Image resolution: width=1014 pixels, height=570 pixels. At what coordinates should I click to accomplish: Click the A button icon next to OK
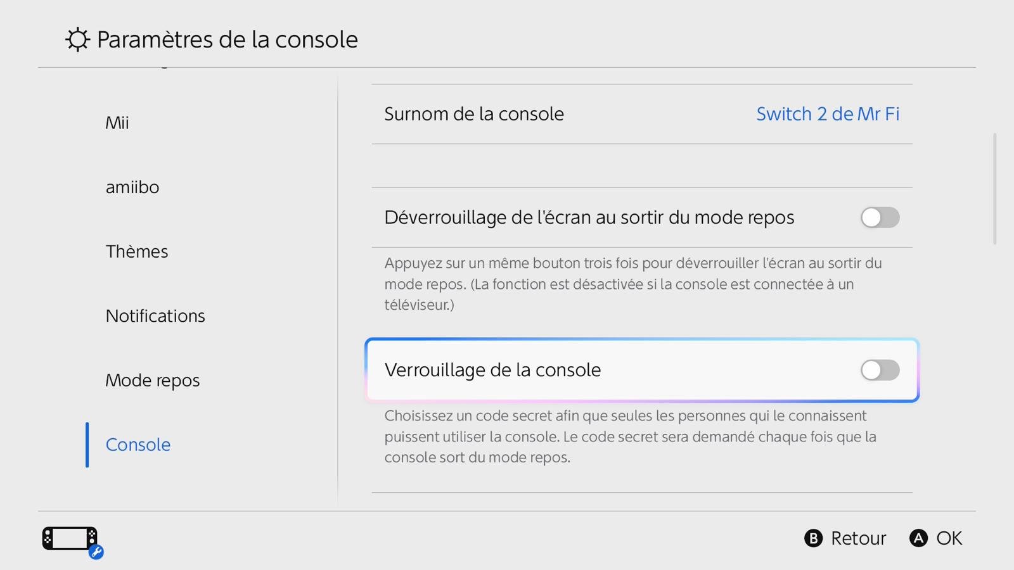coord(918,538)
